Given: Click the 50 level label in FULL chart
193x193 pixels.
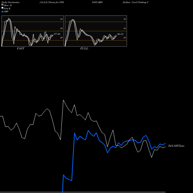Looking at the screenshot, I should [x=125, y=28].
